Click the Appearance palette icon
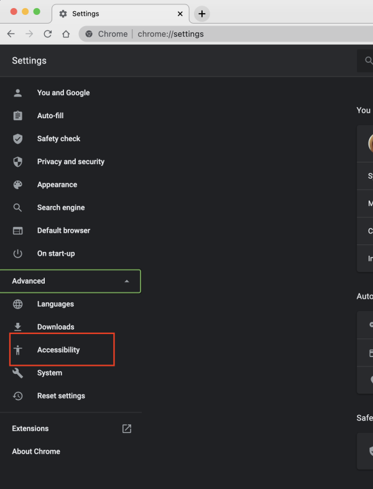This screenshot has width=373, height=489. 18,185
